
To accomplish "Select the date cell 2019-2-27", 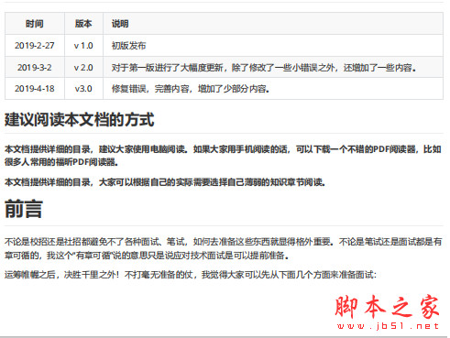I will (x=35, y=46).
